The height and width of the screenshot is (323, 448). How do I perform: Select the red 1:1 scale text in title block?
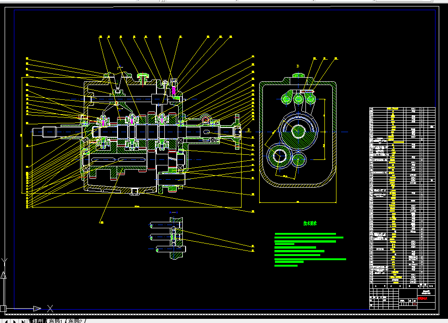[x=415, y=304]
